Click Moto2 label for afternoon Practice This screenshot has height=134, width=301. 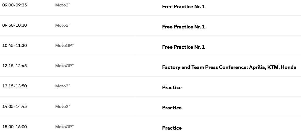63,106
